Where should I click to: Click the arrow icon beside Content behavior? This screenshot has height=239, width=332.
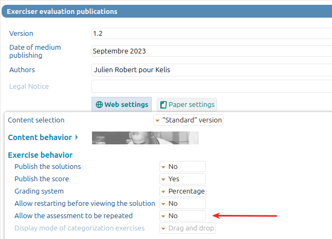click(76, 137)
